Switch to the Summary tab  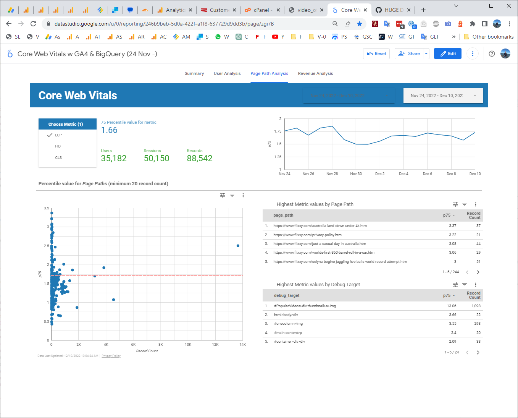(194, 73)
